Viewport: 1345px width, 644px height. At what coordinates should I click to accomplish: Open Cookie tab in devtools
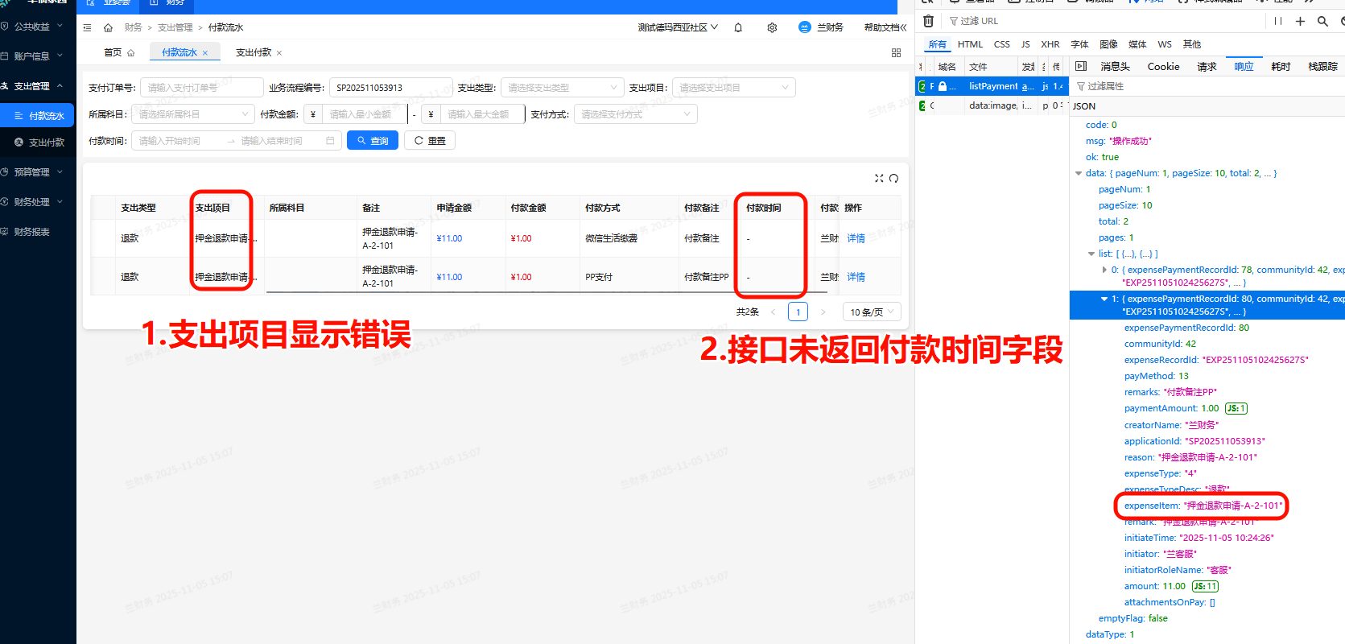coord(1163,67)
